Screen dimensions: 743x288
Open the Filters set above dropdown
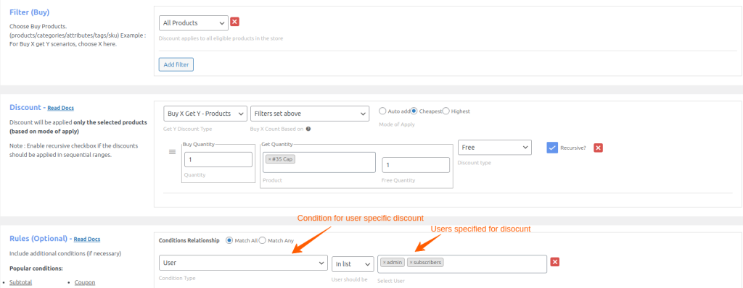(310, 114)
